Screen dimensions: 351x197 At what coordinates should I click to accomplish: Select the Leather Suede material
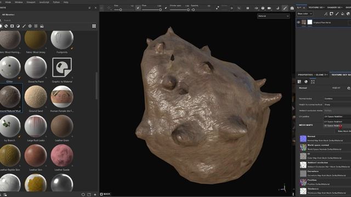(62, 155)
